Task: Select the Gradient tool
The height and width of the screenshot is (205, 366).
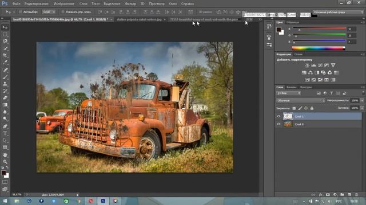Action: pos(5,105)
